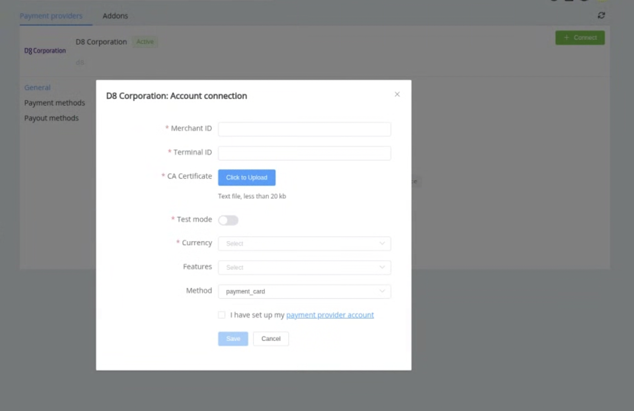Click into the Terminal ID field
The image size is (634, 411).
(304, 153)
